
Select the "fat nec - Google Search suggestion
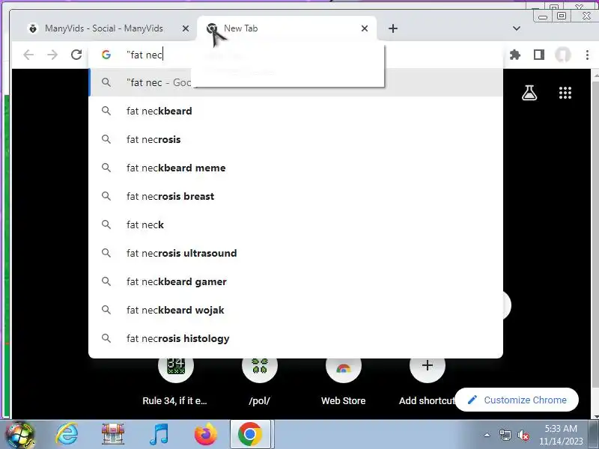296,82
